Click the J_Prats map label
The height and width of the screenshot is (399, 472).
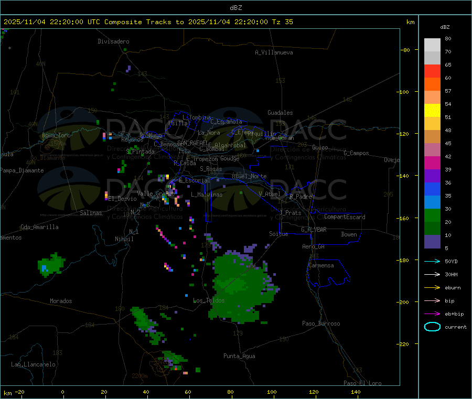[x=291, y=213]
